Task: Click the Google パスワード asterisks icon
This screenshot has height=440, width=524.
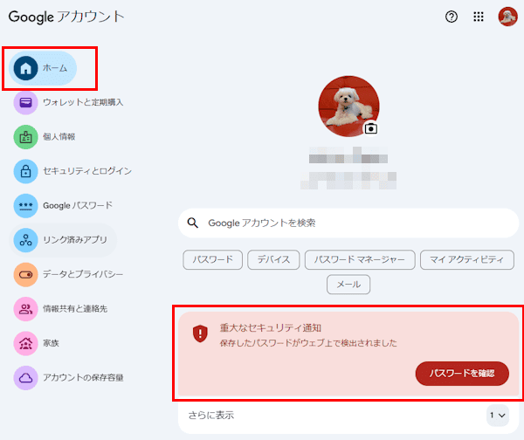Action: point(25,205)
